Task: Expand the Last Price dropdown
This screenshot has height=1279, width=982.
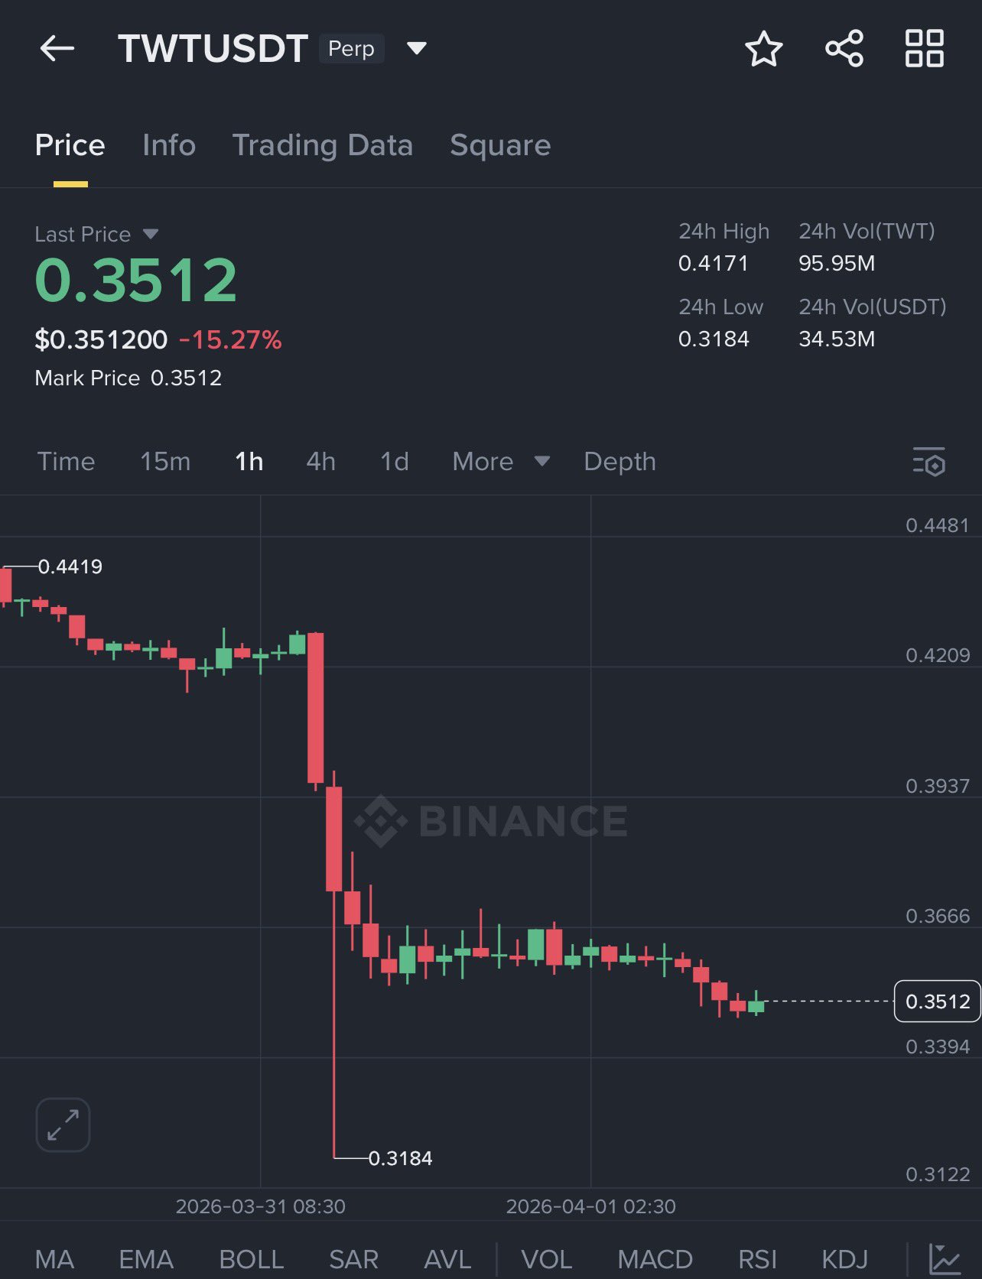Action: [151, 234]
